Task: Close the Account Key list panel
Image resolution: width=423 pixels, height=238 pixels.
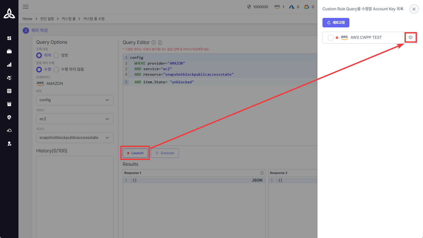Action: pyautogui.click(x=414, y=9)
